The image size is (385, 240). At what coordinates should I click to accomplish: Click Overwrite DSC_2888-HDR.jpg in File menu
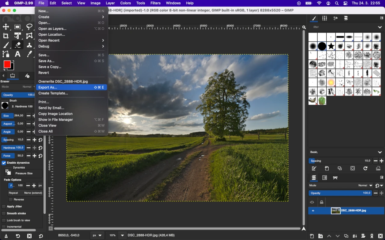pyautogui.click(x=63, y=81)
